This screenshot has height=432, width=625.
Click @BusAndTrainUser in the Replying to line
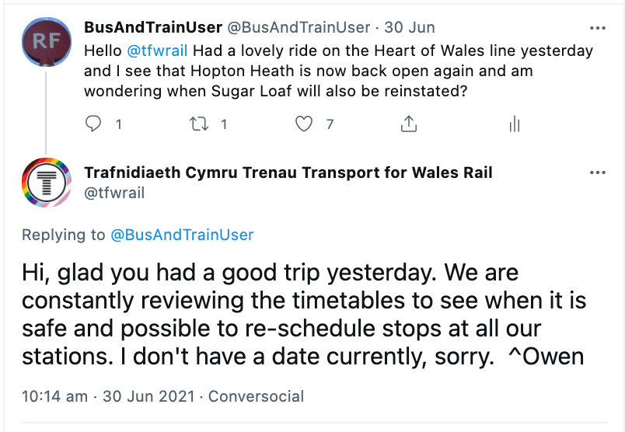[x=182, y=235]
